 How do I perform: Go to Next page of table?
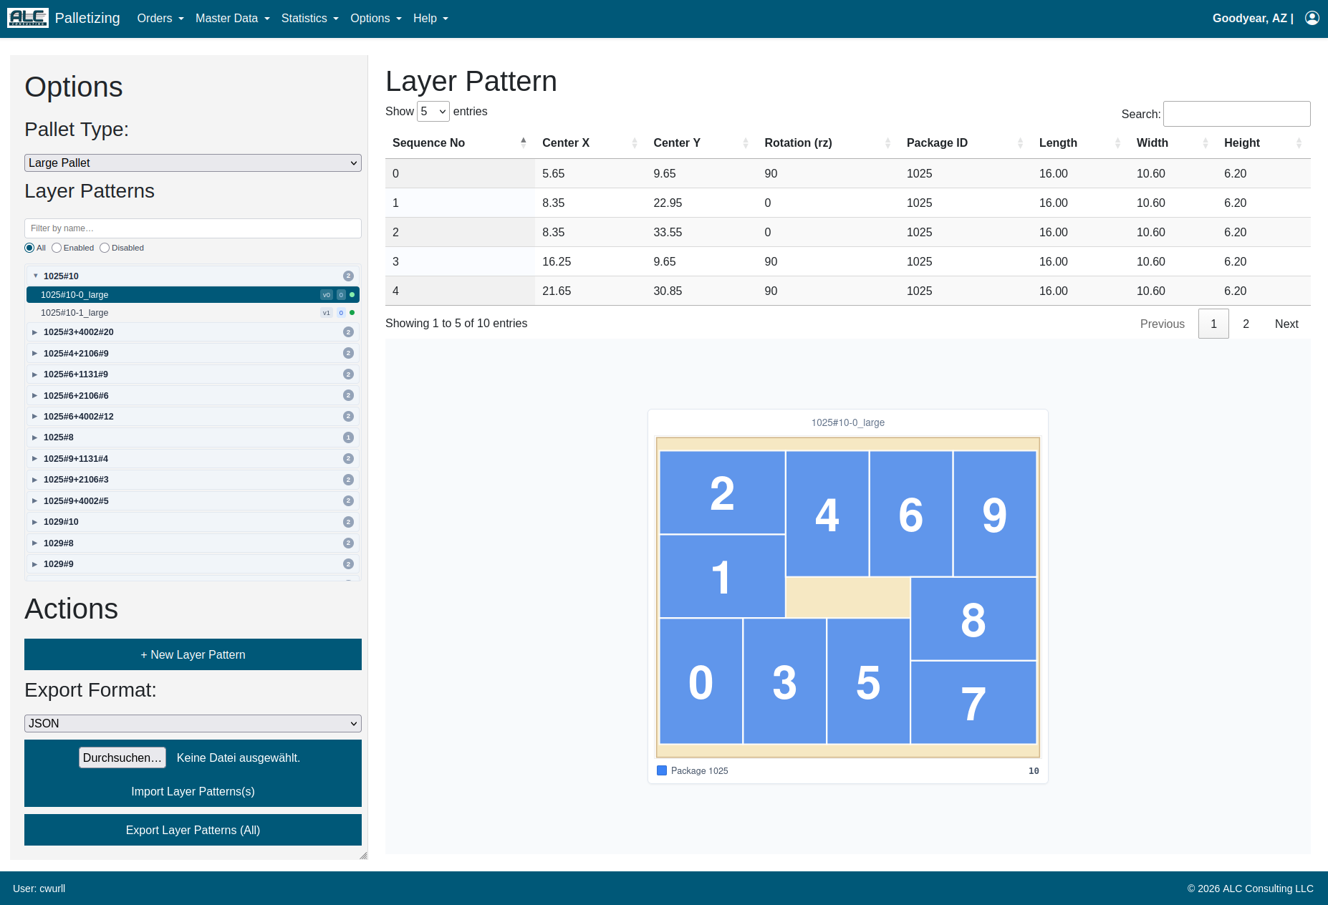1286,324
